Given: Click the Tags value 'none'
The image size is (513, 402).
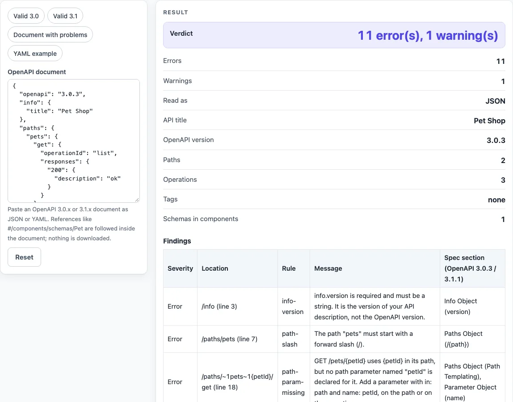Looking at the screenshot, I should [x=496, y=200].
